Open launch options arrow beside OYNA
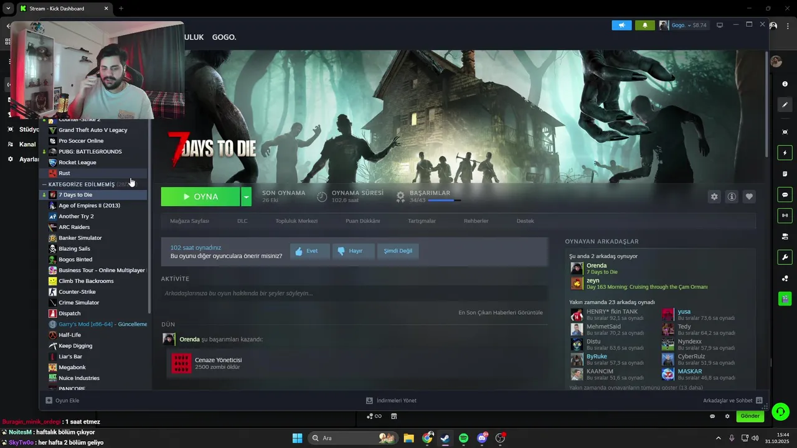The width and height of the screenshot is (797, 448). tap(247, 197)
